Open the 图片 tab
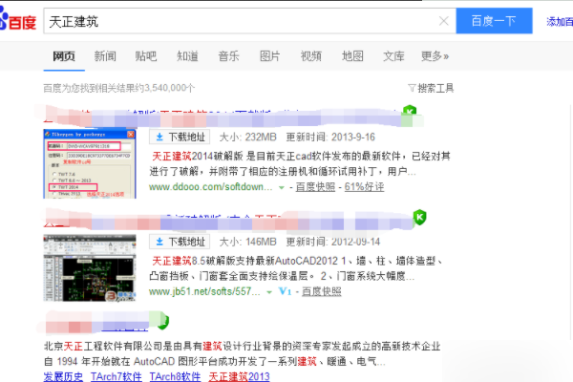573x382 pixels. (269, 56)
